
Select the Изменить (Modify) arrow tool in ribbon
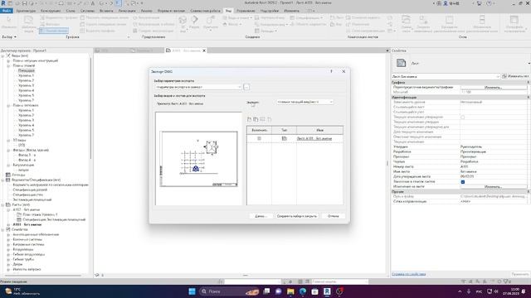pyautogui.click(x=9, y=22)
